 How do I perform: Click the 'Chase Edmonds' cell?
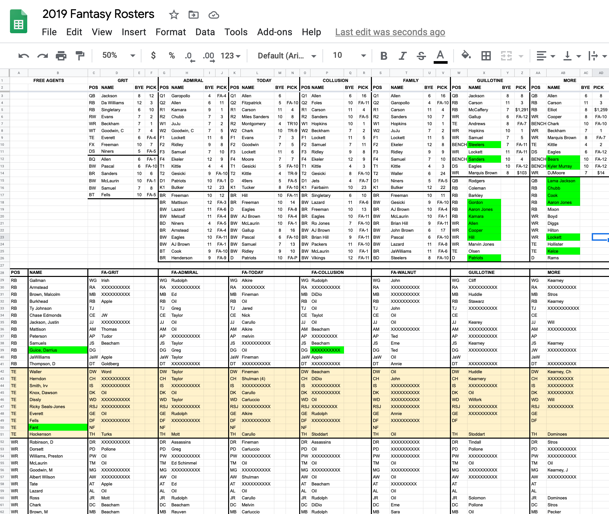click(58, 315)
